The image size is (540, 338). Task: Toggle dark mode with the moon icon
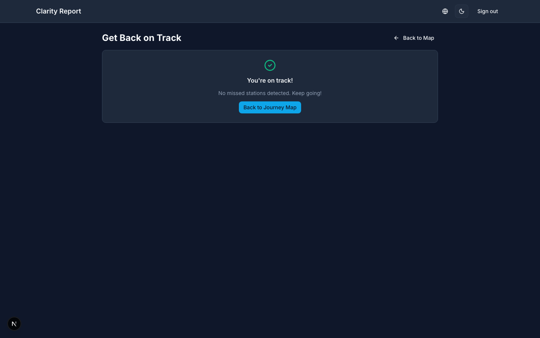tap(462, 11)
